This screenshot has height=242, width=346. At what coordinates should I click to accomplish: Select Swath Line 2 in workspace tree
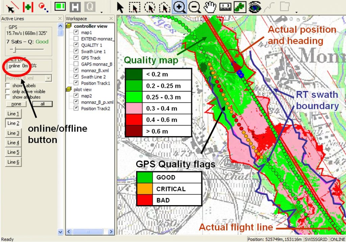pyautogui.click(x=93, y=77)
